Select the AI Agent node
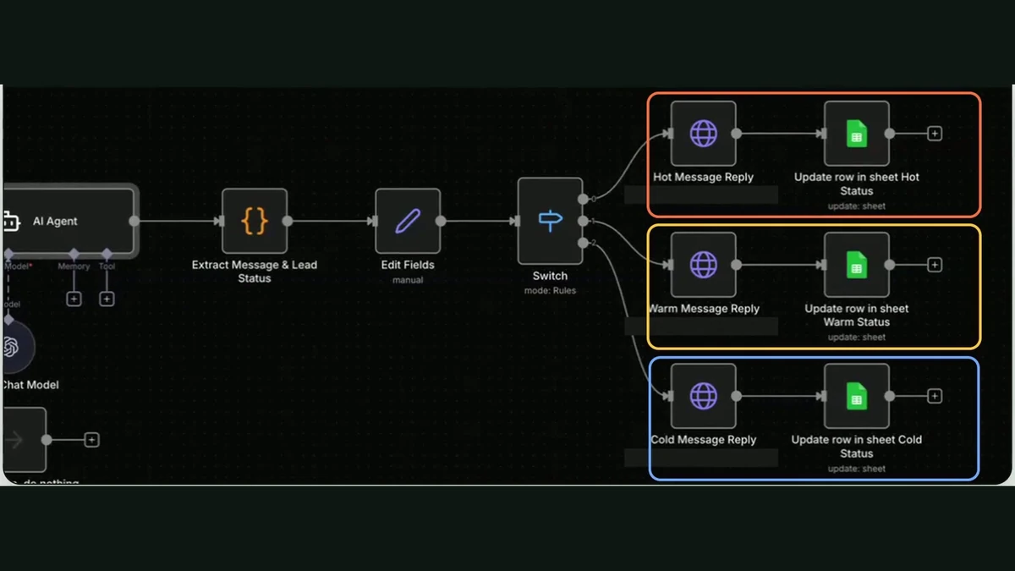This screenshot has width=1015, height=571. [69, 221]
